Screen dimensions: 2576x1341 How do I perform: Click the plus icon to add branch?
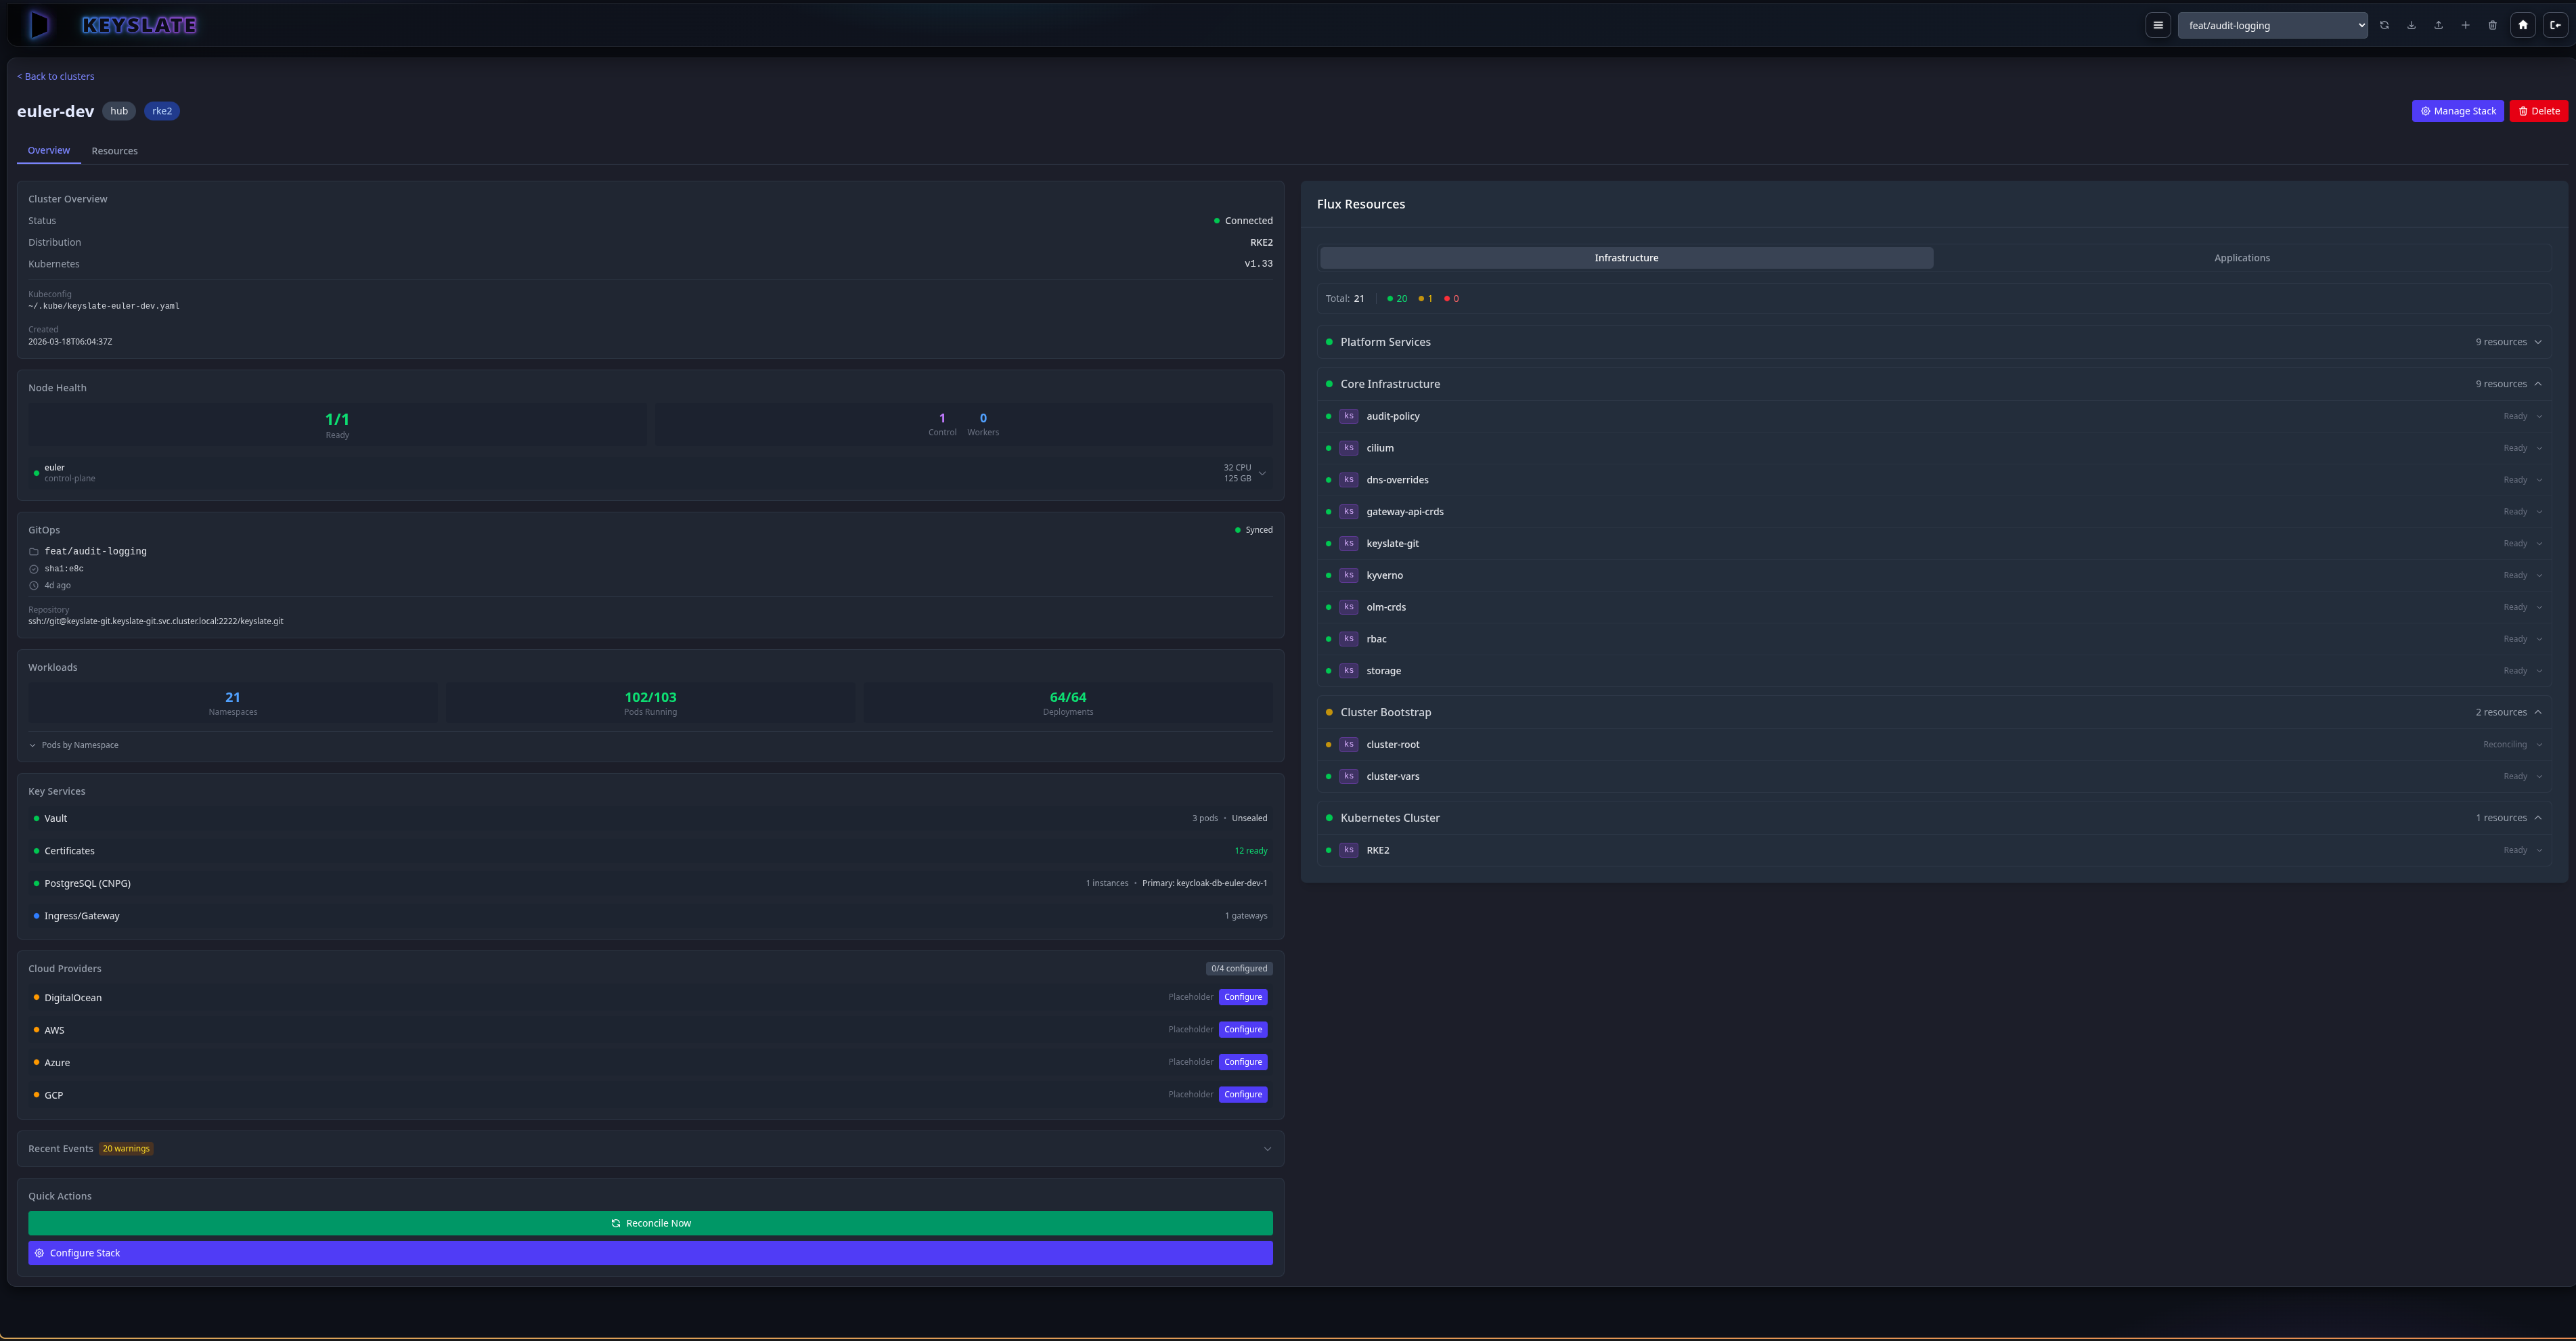[x=2465, y=25]
